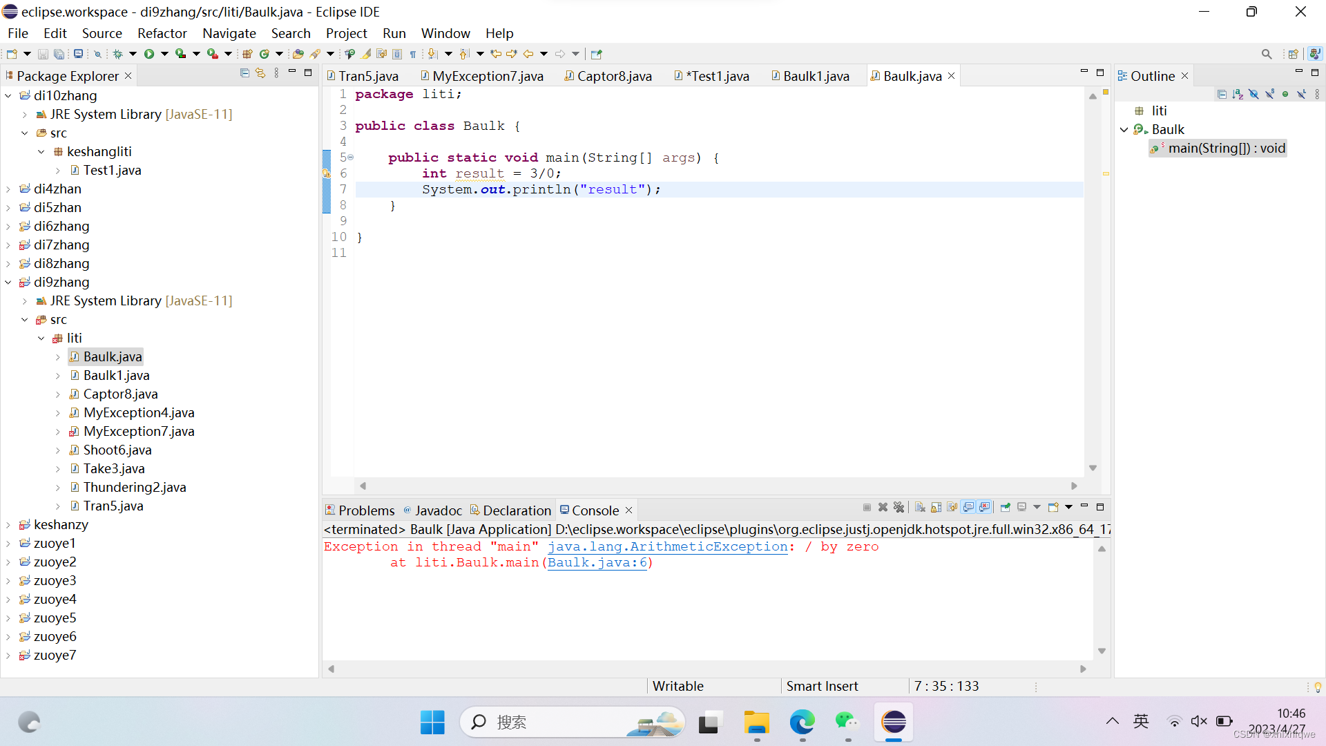Click the Open Type toolbar icon
Image resolution: width=1326 pixels, height=746 pixels.
coord(298,54)
